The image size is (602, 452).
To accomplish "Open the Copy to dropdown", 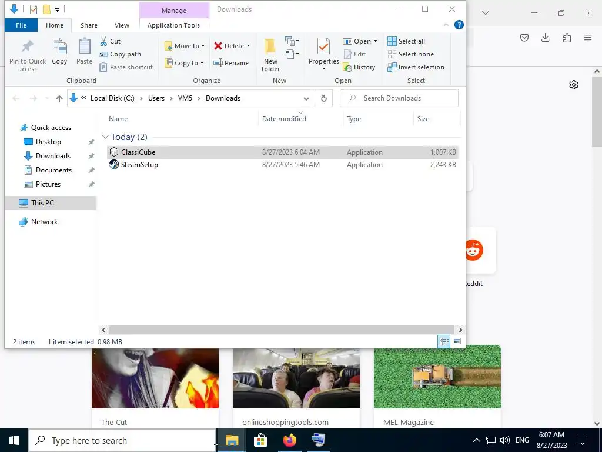I will [184, 62].
